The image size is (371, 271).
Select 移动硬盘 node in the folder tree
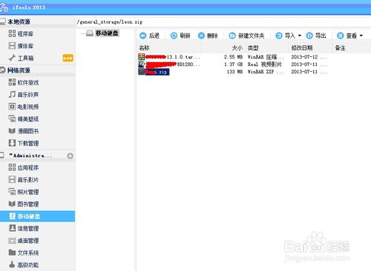107,33
